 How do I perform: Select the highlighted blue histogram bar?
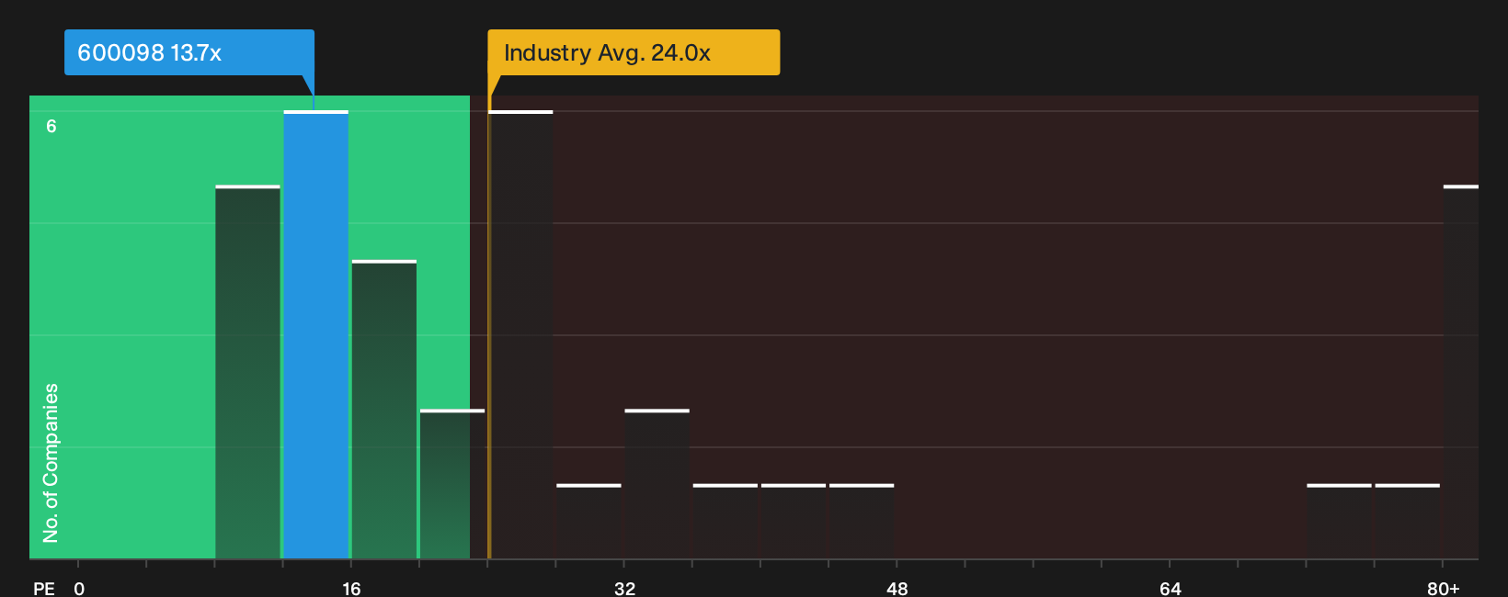315,334
